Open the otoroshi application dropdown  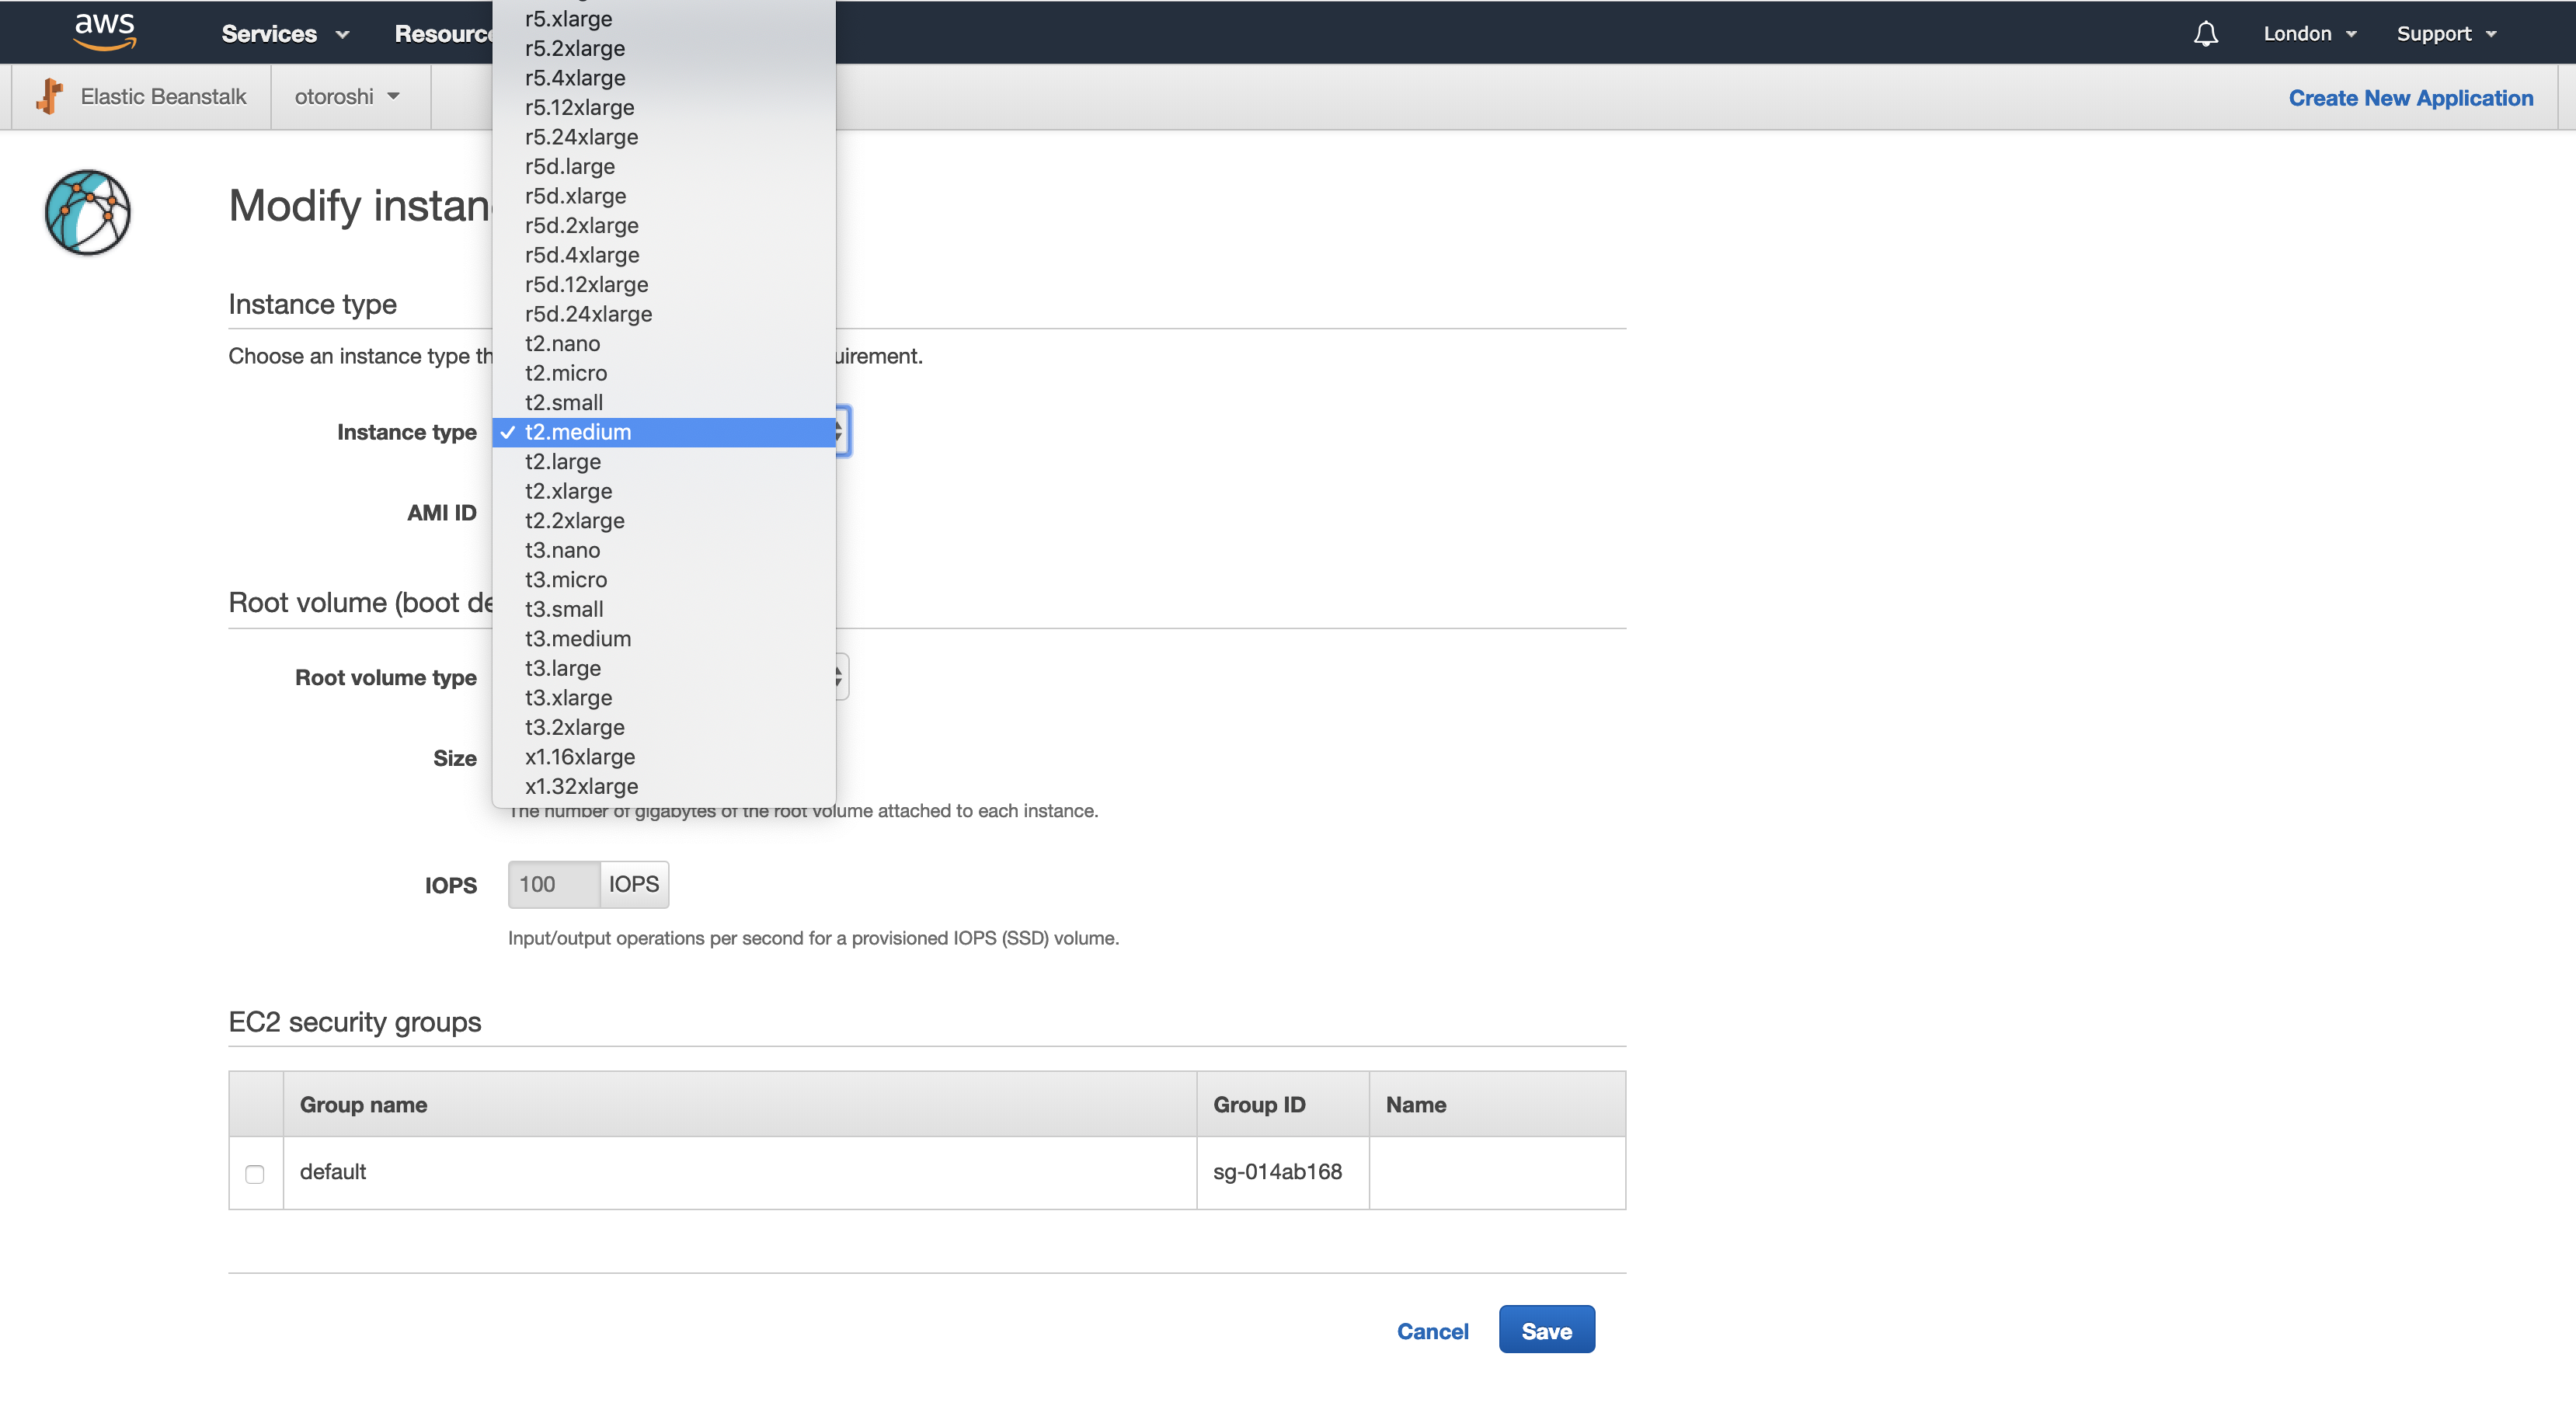[x=347, y=96]
